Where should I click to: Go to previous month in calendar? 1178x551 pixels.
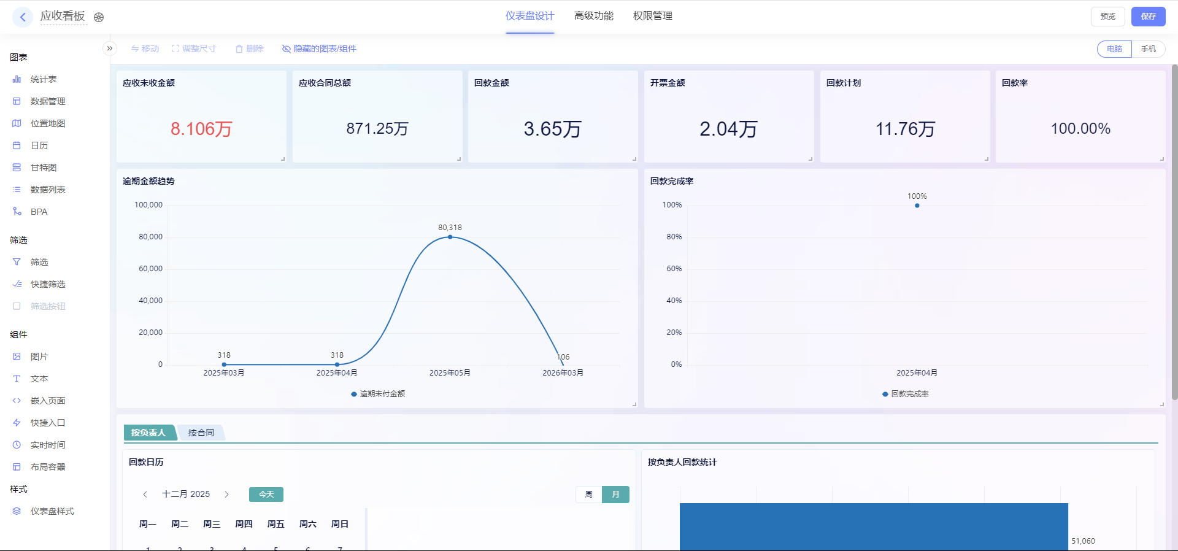[x=145, y=495]
